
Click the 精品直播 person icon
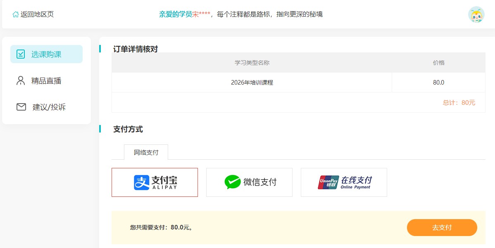21,80
